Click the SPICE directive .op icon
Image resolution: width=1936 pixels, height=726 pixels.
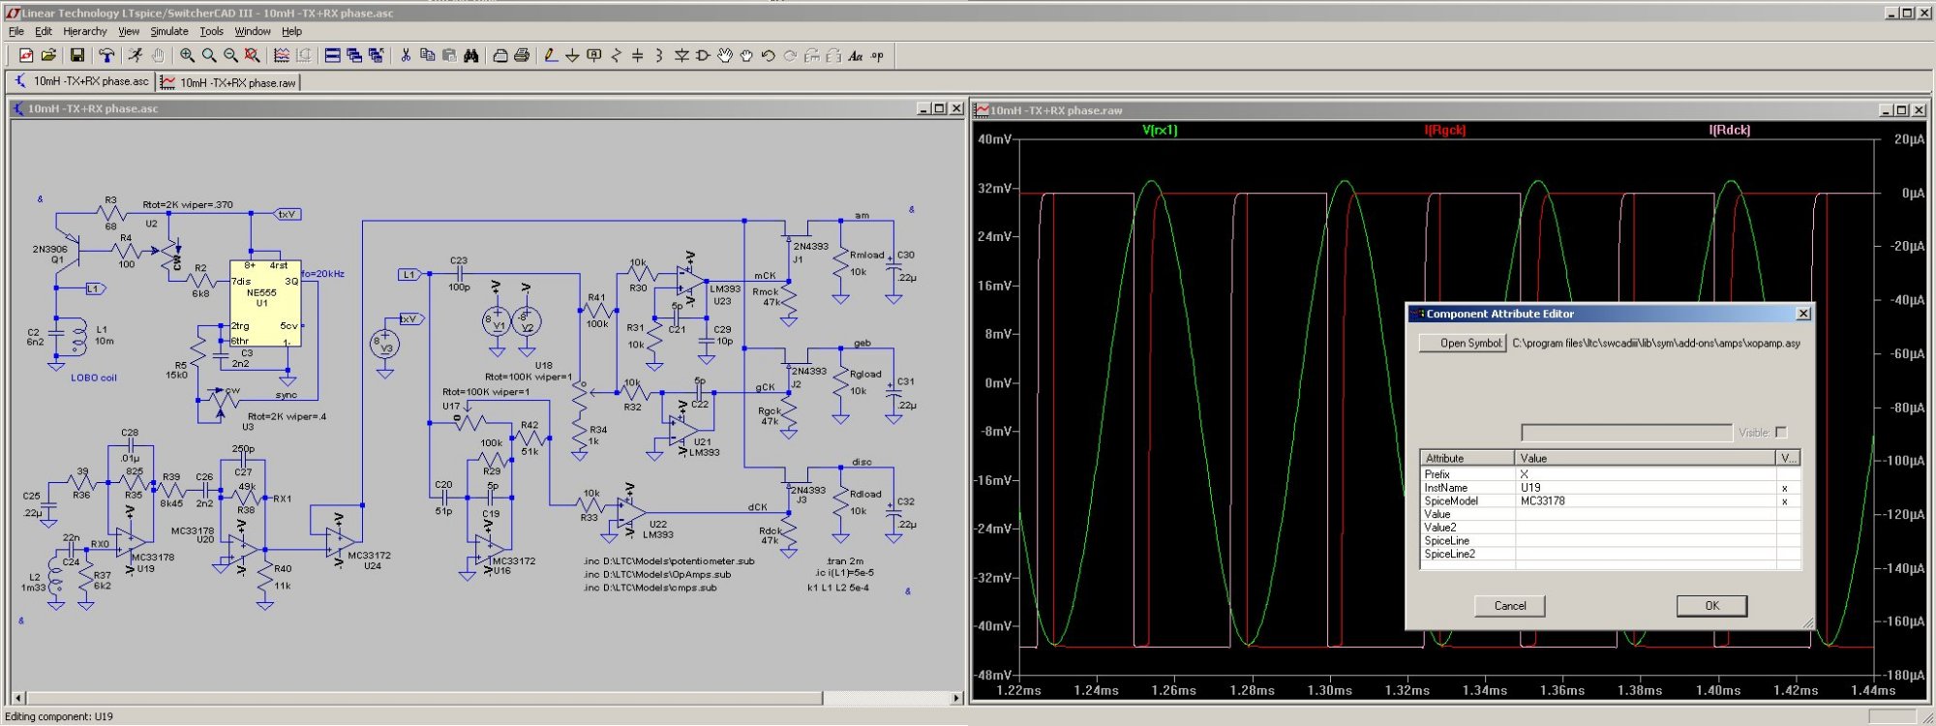[x=877, y=56]
